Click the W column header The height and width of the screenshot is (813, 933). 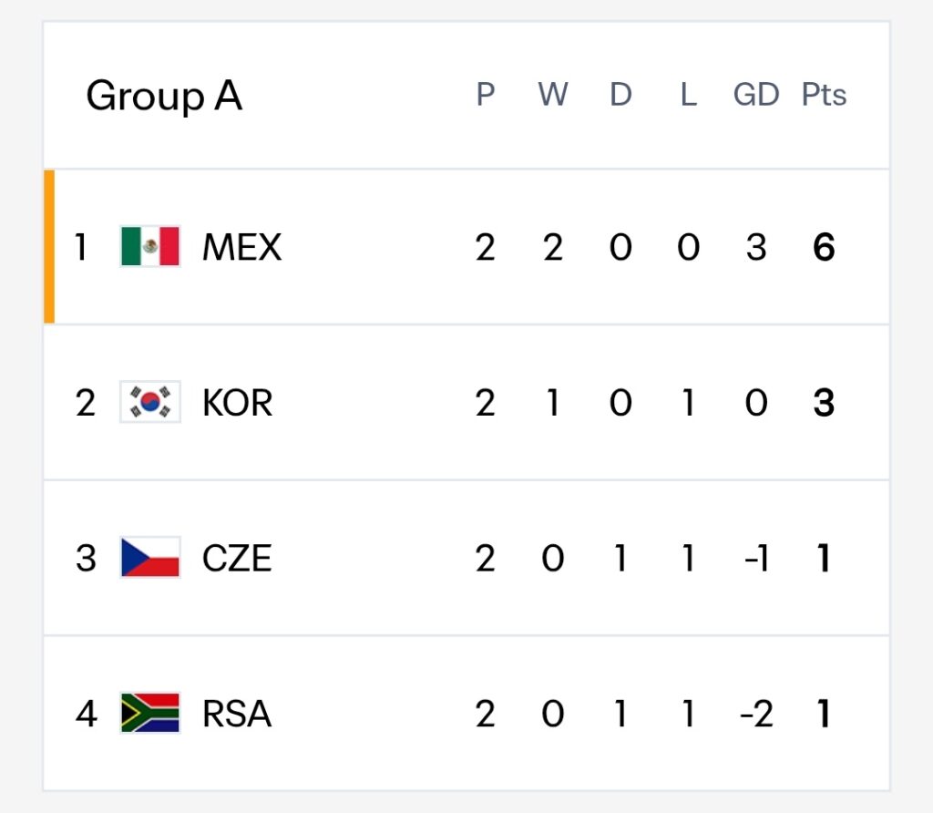tap(553, 94)
